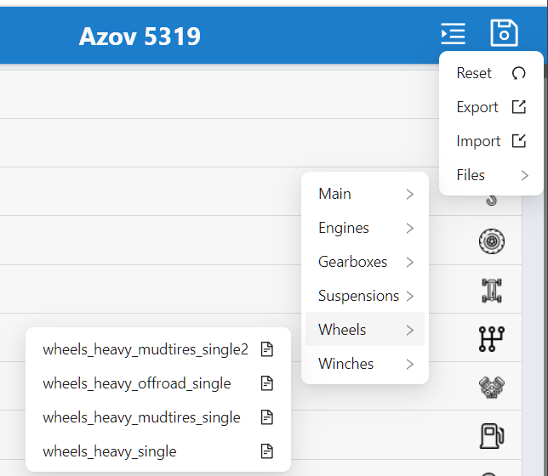Choose Import from the dropdown menu

(491, 141)
